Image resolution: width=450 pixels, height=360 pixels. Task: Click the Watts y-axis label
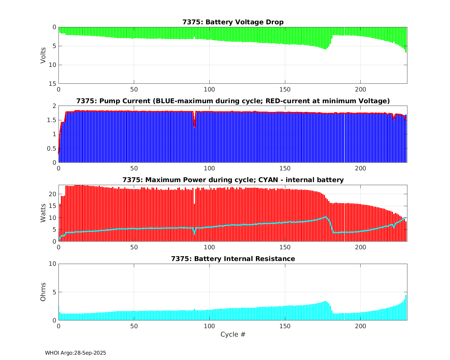tap(43, 213)
